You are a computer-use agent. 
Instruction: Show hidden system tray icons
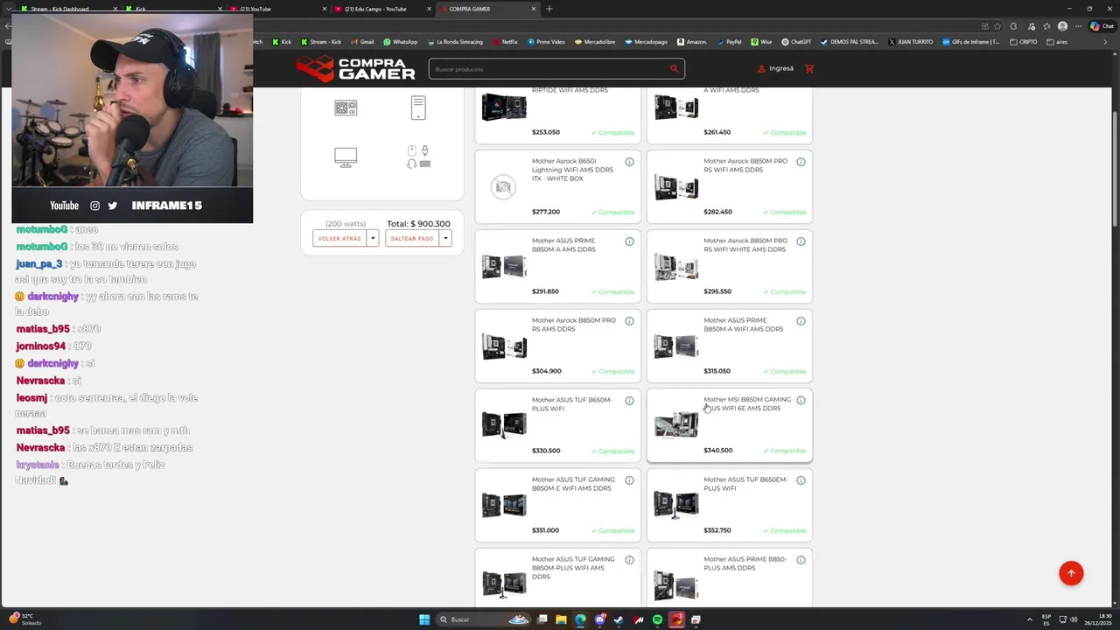coord(1029,619)
